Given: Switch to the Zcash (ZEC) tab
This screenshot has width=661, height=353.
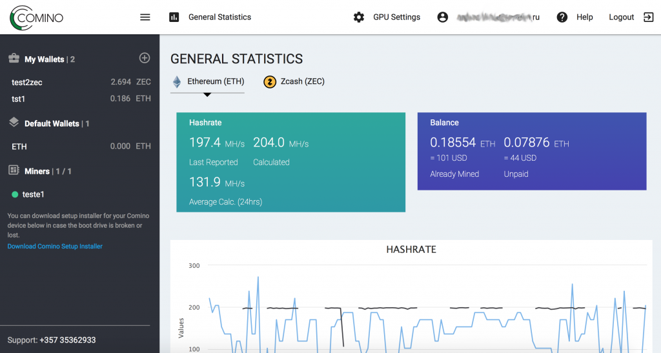Looking at the screenshot, I should click(294, 82).
